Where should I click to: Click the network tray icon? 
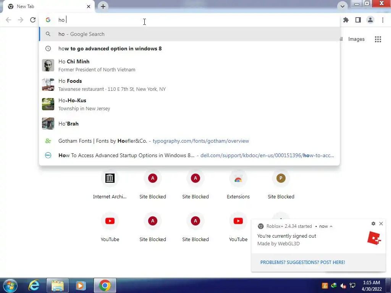352,285
